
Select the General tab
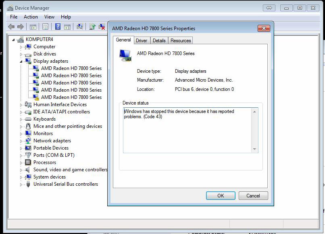(x=123, y=40)
